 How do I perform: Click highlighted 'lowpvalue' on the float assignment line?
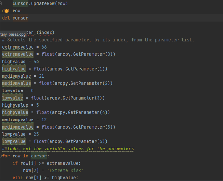tap(14, 141)
